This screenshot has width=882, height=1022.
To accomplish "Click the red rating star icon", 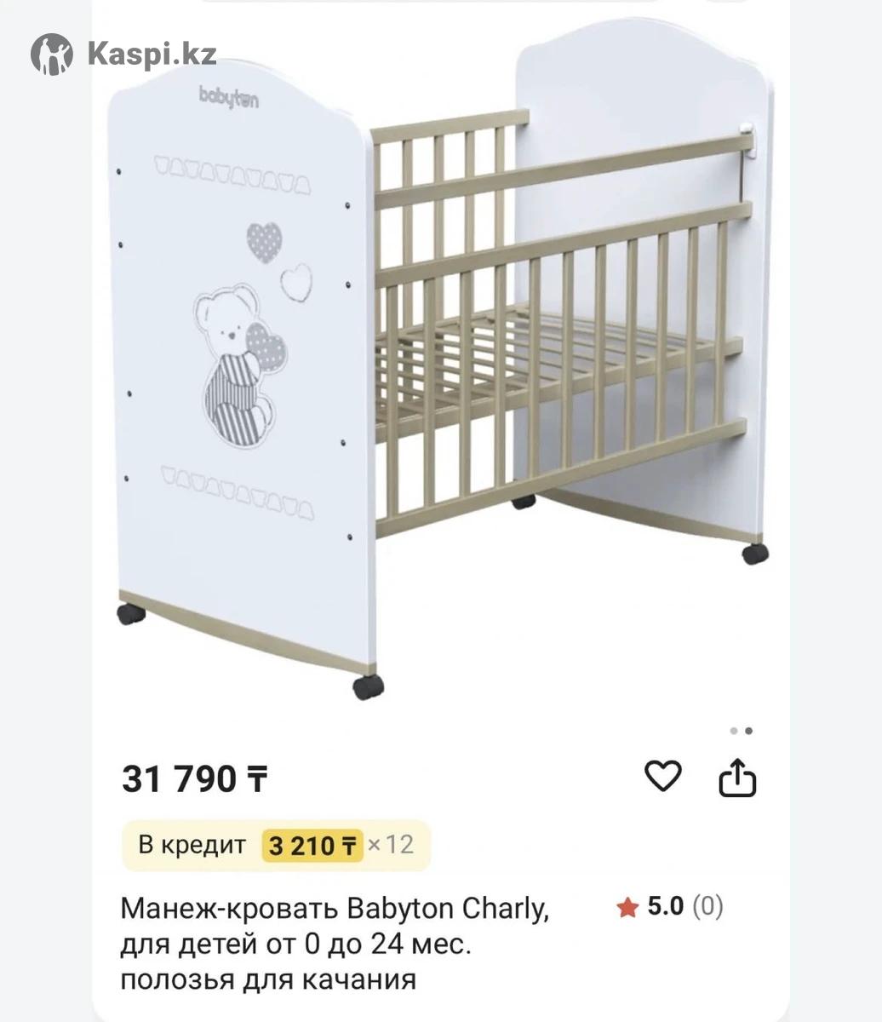I will pos(627,908).
